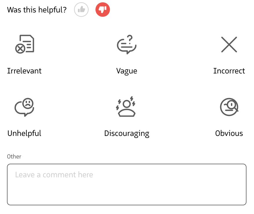254x214 pixels.
Task: Pick the Obvious magnifier icon
Action: [229, 107]
